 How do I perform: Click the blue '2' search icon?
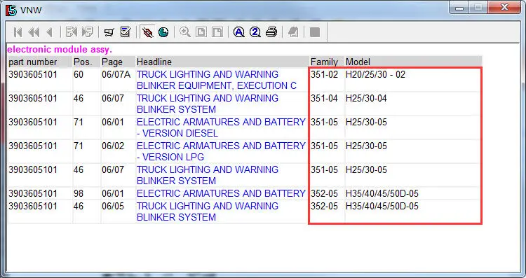(x=255, y=32)
